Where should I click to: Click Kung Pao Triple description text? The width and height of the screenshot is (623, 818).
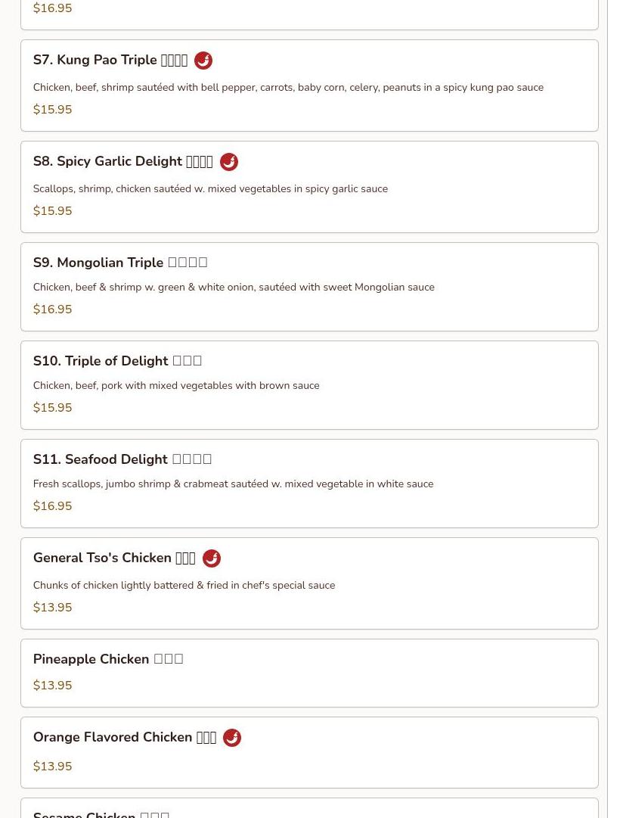click(x=287, y=88)
